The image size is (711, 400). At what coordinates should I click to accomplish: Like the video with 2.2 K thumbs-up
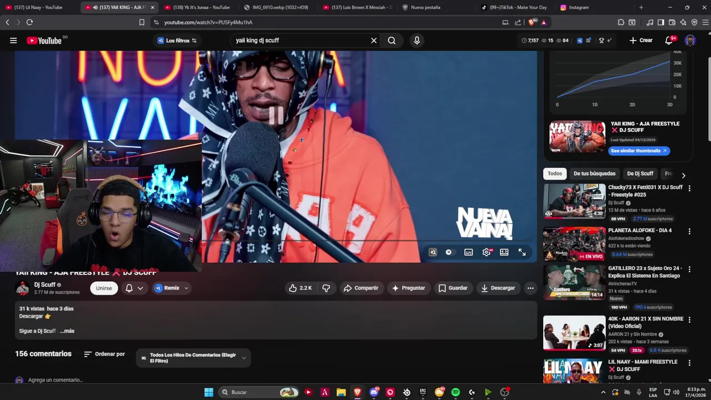tap(300, 288)
